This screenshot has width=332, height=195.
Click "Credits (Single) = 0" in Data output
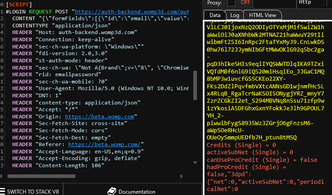click(241, 145)
